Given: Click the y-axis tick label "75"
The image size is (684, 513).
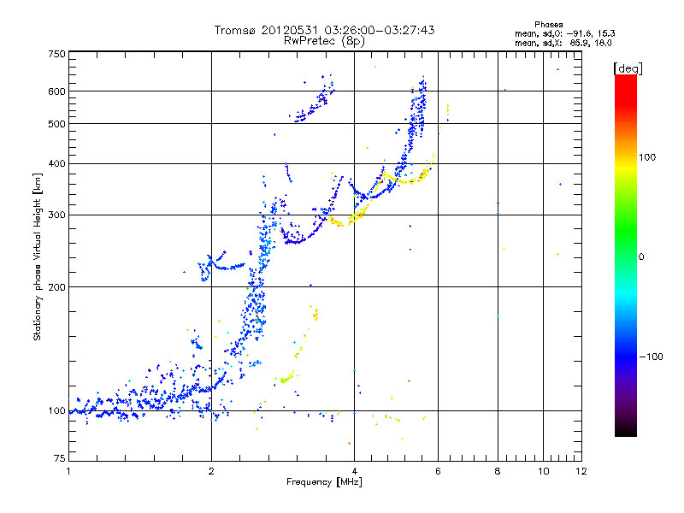Looking at the screenshot, I should (60, 458).
